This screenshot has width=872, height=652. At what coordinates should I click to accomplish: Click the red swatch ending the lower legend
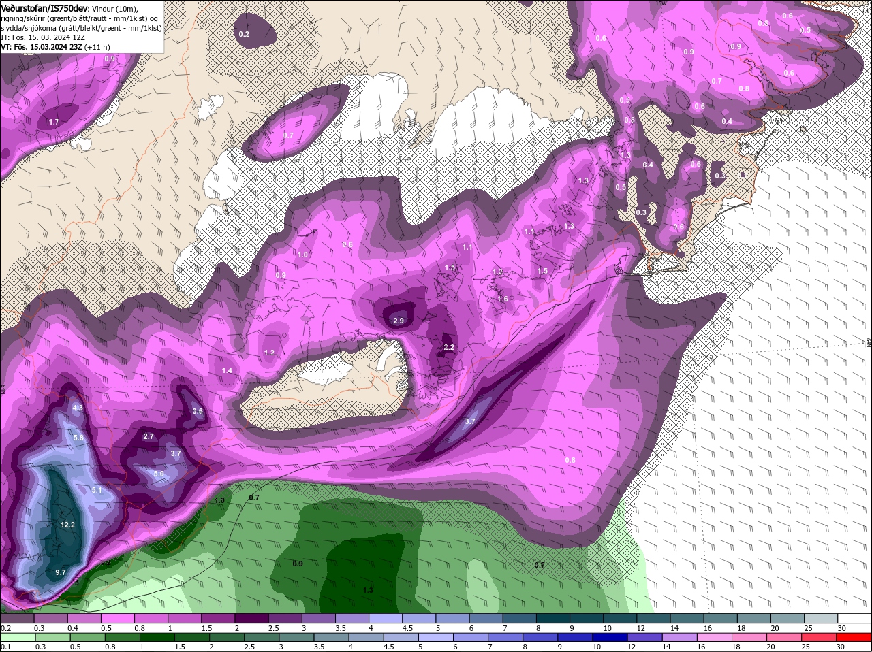click(854, 637)
